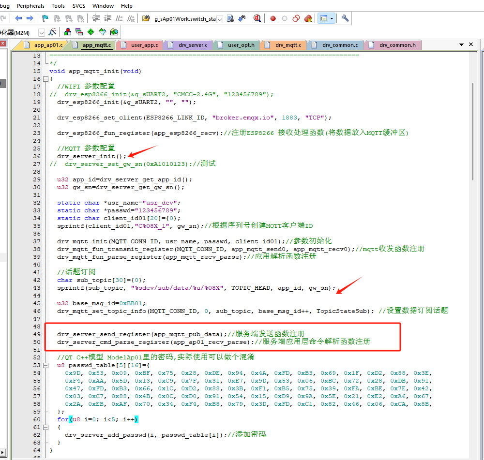Start or stop the debug session
The image size is (484, 460).
257,18
